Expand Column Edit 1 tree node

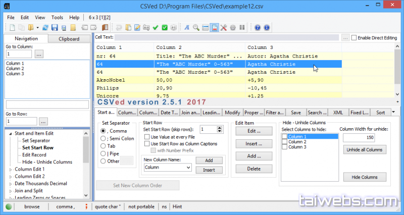click(x=11, y=170)
